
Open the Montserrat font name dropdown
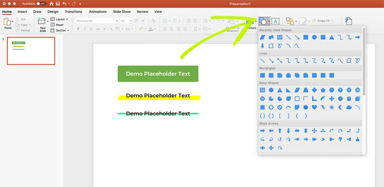pyautogui.click(x=117, y=21)
